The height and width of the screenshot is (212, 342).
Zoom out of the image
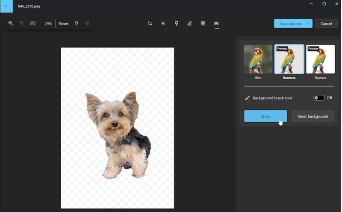(x=22, y=24)
